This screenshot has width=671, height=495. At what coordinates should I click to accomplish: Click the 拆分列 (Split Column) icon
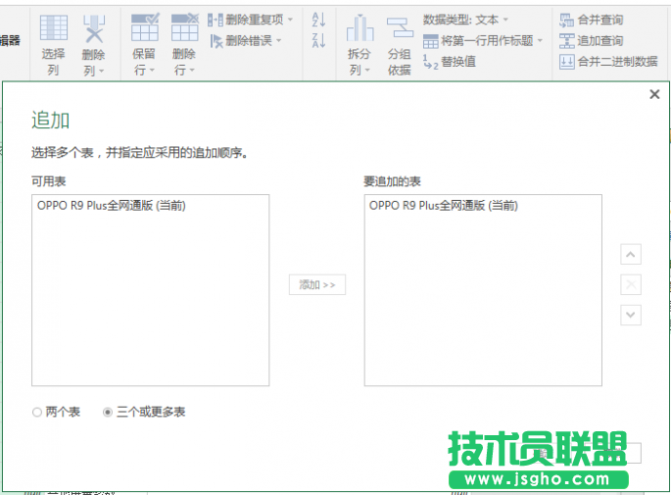(359, 29)
